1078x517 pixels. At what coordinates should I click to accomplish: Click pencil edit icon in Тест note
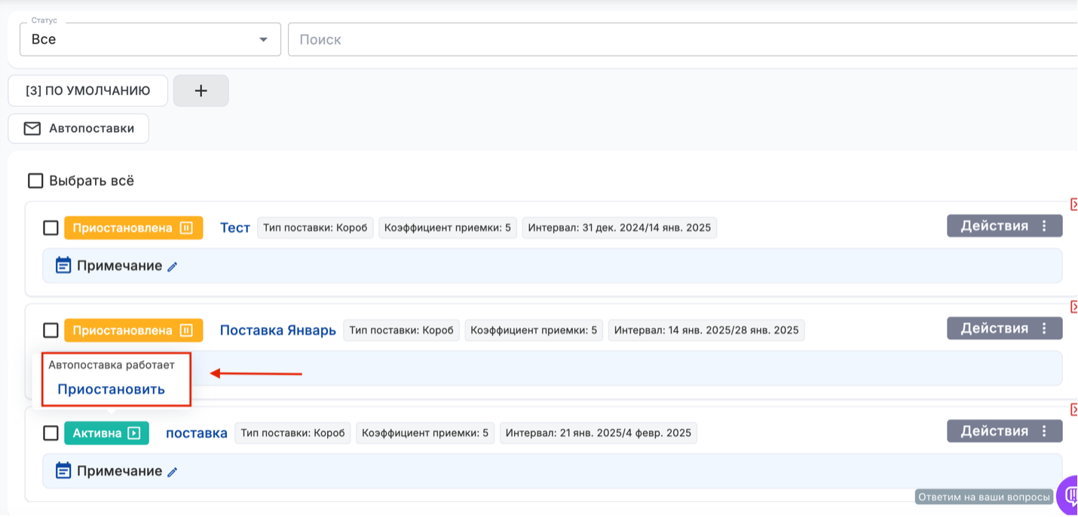(x=173, y=266)
